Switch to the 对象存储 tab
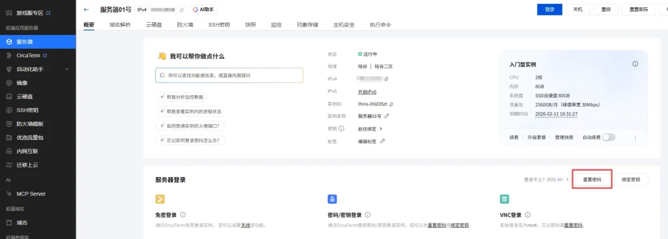The height and width of the screenshot is (239, 668). click(x=308, y=25)
